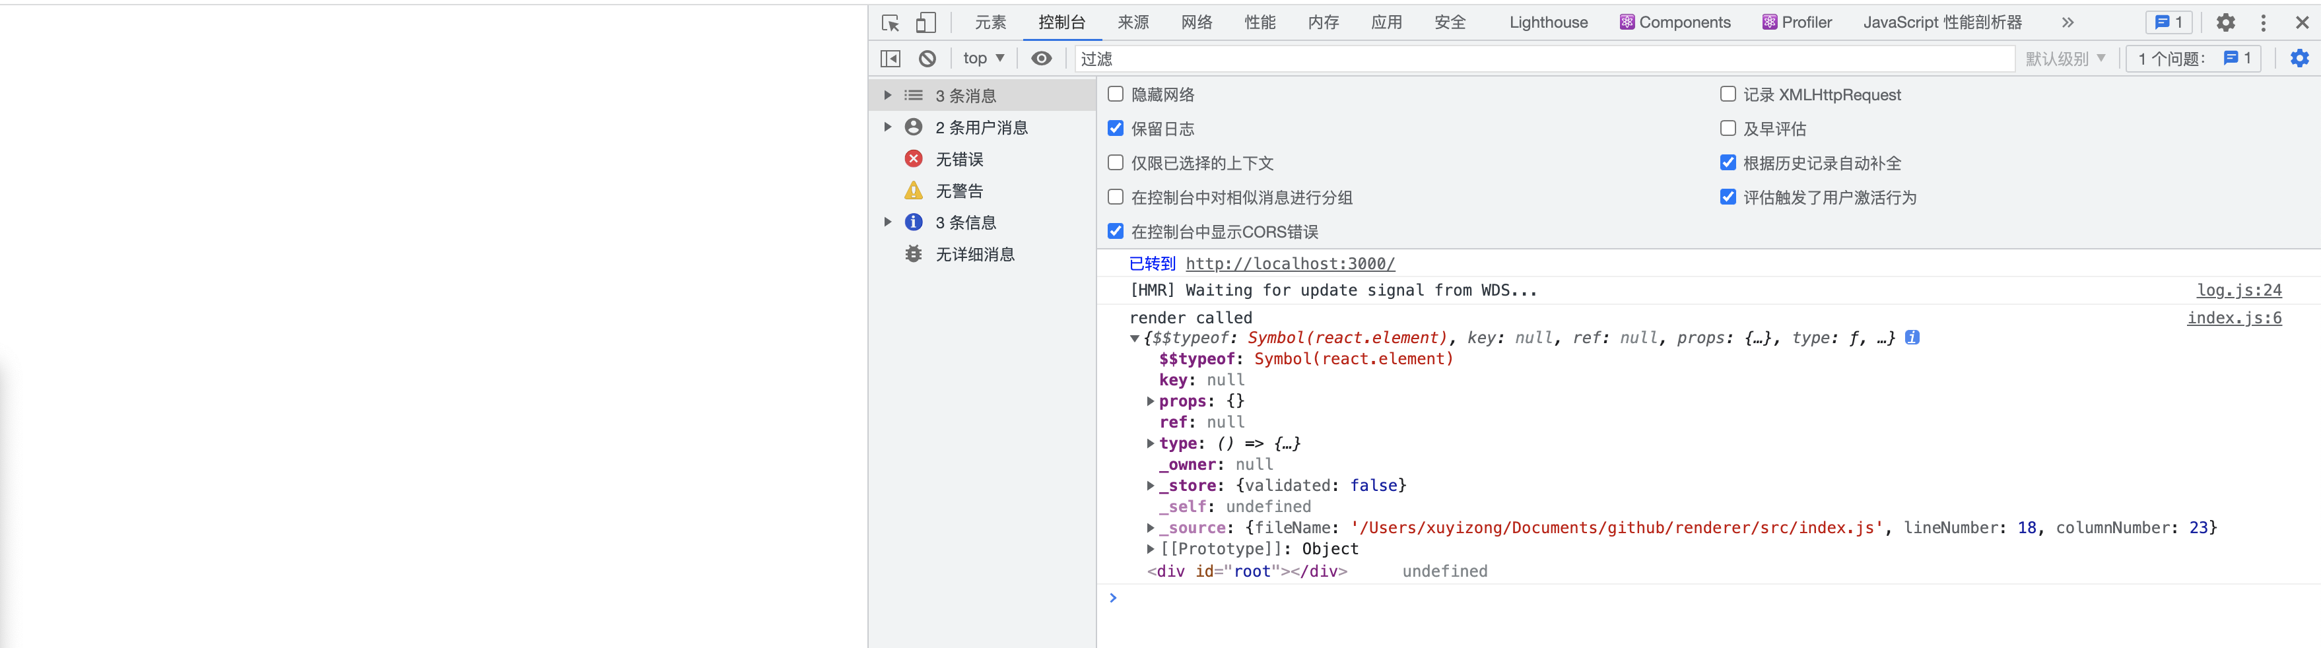Select the inspect element cursor tool
The height and width of the screenshot is (648, 2321).
pos(892,22)
